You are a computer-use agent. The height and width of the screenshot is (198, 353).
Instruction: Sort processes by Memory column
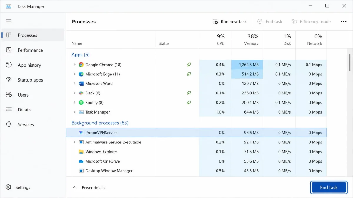(x=247, y=40)
